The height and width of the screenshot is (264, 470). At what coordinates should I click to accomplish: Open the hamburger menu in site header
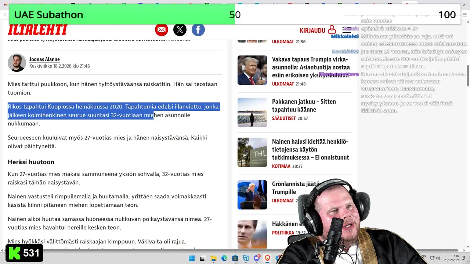tap(347, 30)
